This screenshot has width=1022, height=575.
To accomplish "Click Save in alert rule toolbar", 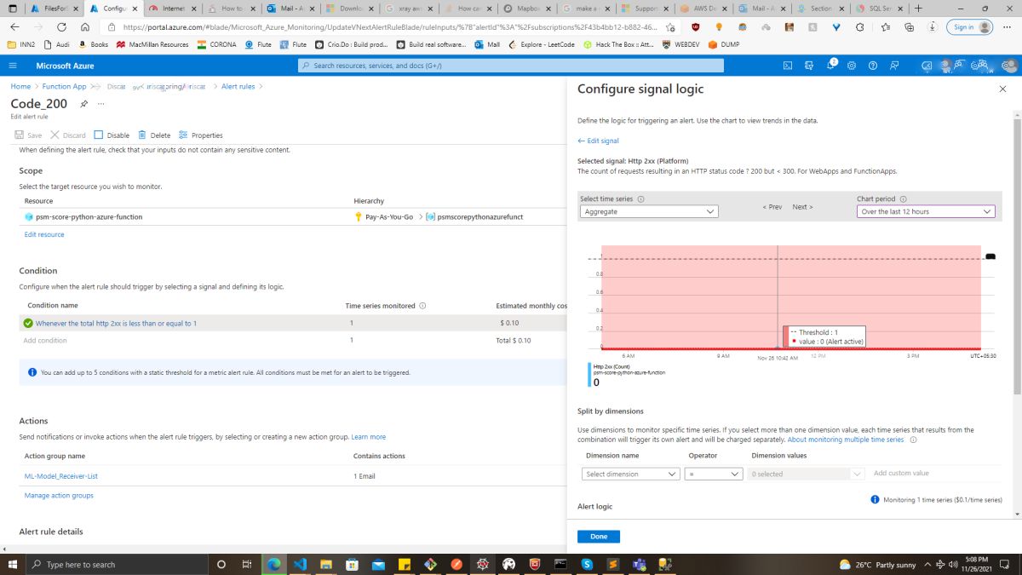I will pos(28,135).
